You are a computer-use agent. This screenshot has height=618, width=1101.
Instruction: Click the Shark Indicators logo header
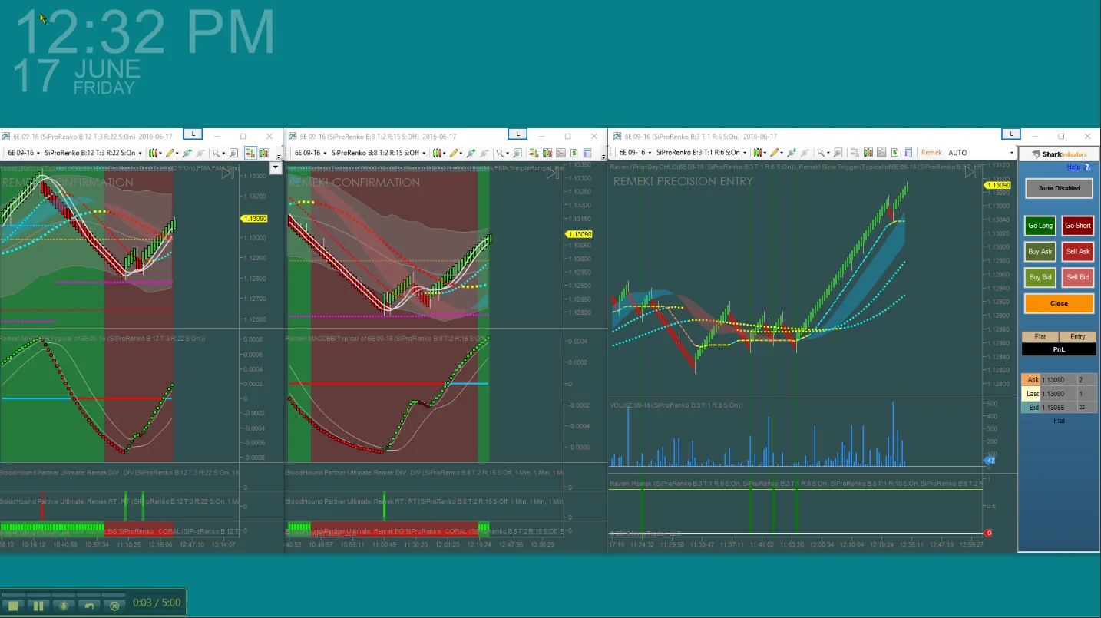click(1059, 154)
